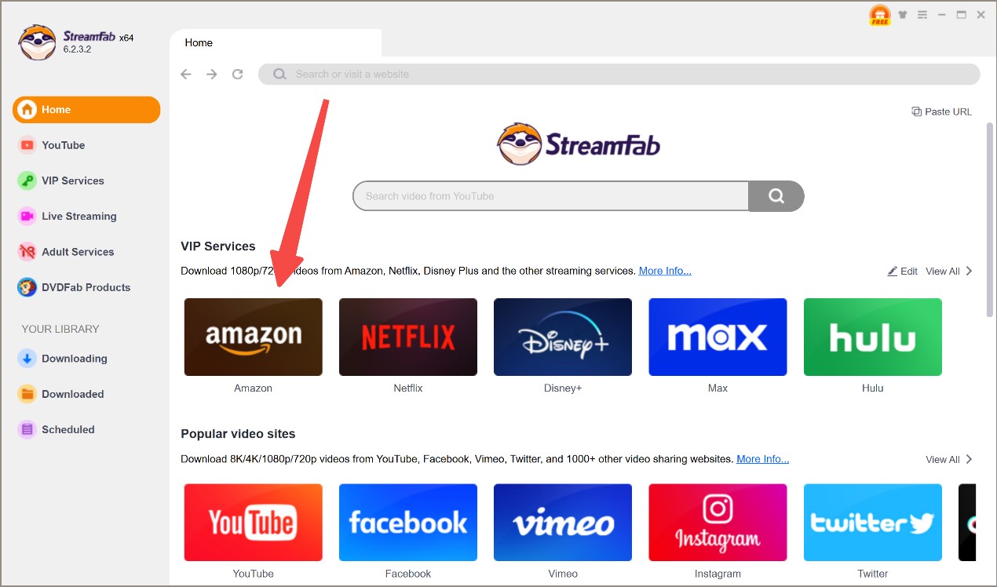
Task: Go forward with the forward arrow
Action: 212,74
